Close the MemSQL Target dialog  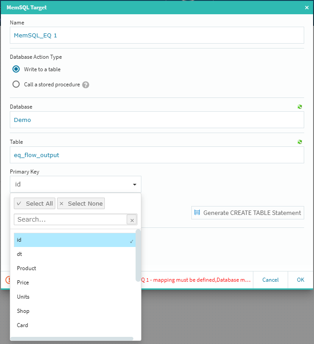tap(307, 8)
